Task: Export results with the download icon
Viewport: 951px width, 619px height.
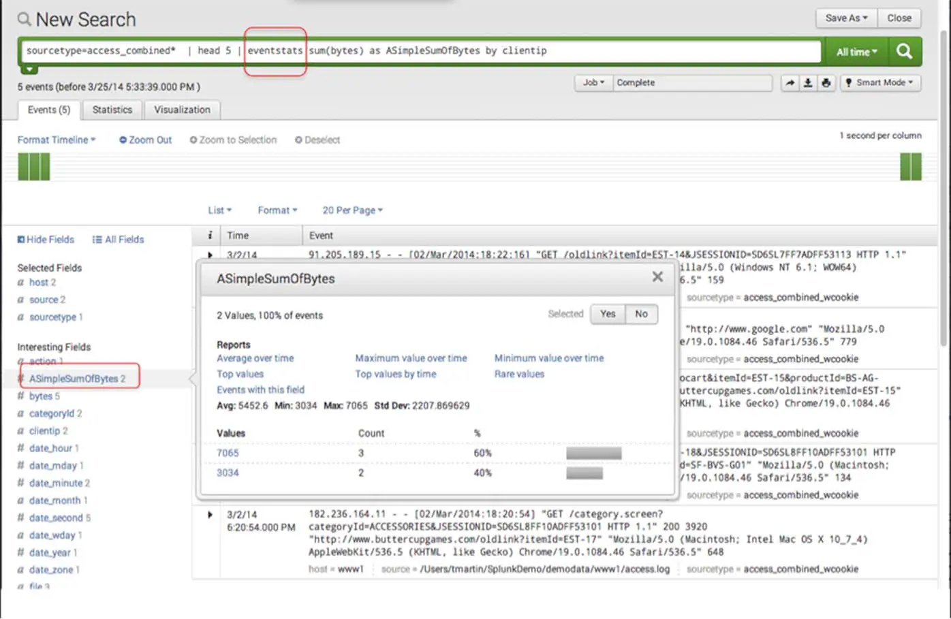Action: point(808,82)
